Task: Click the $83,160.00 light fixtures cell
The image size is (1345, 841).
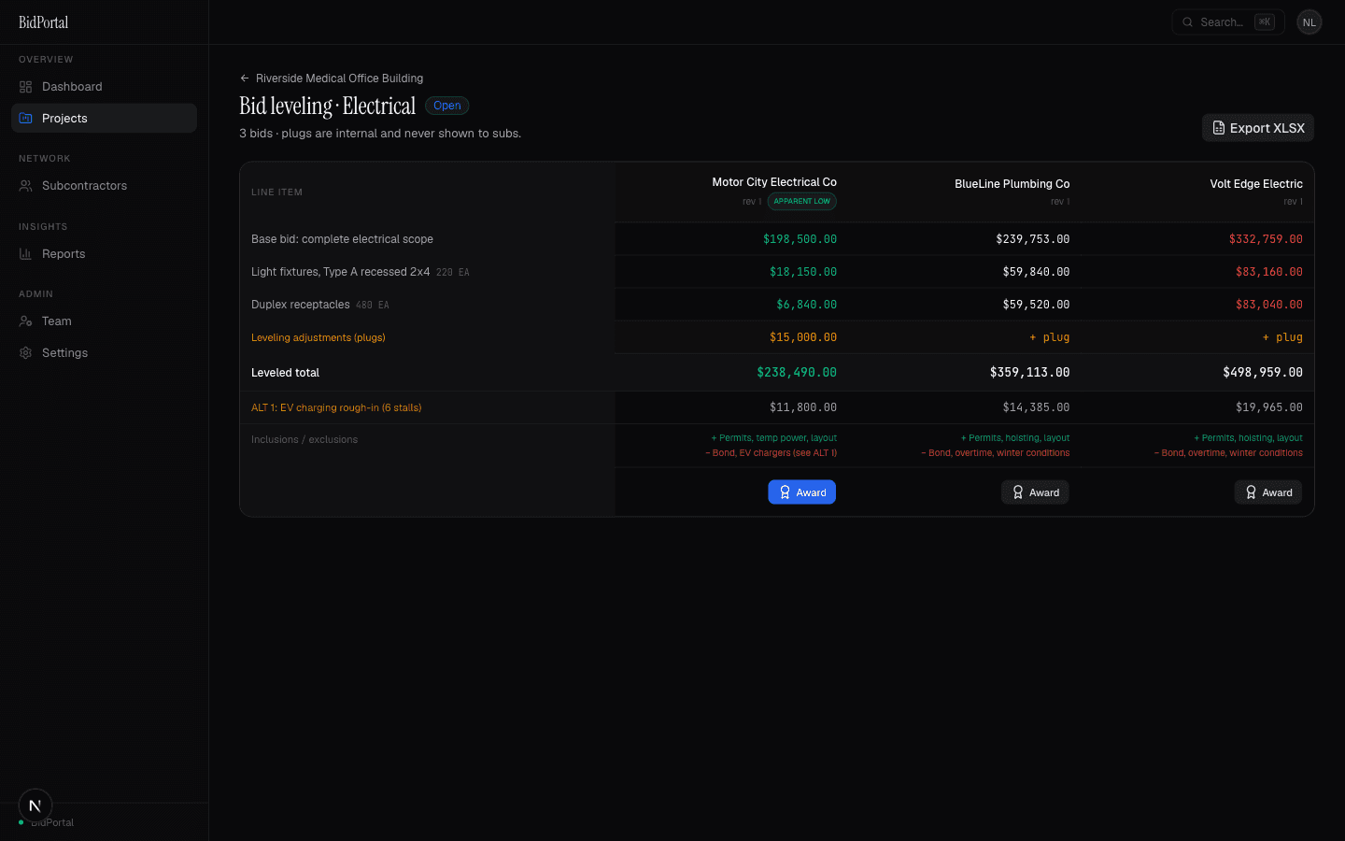Action: coord(1269,272)
